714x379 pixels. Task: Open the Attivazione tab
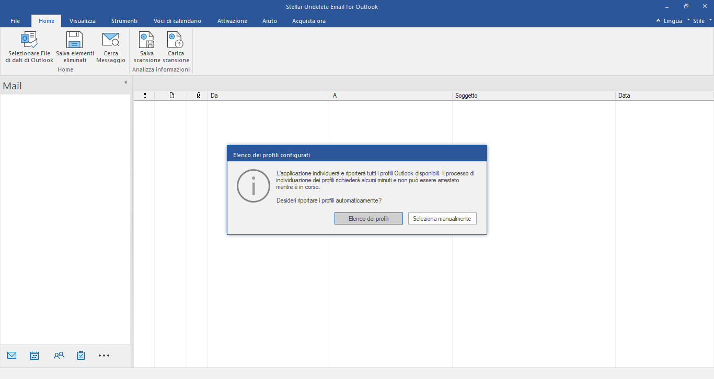pos(232,21)
